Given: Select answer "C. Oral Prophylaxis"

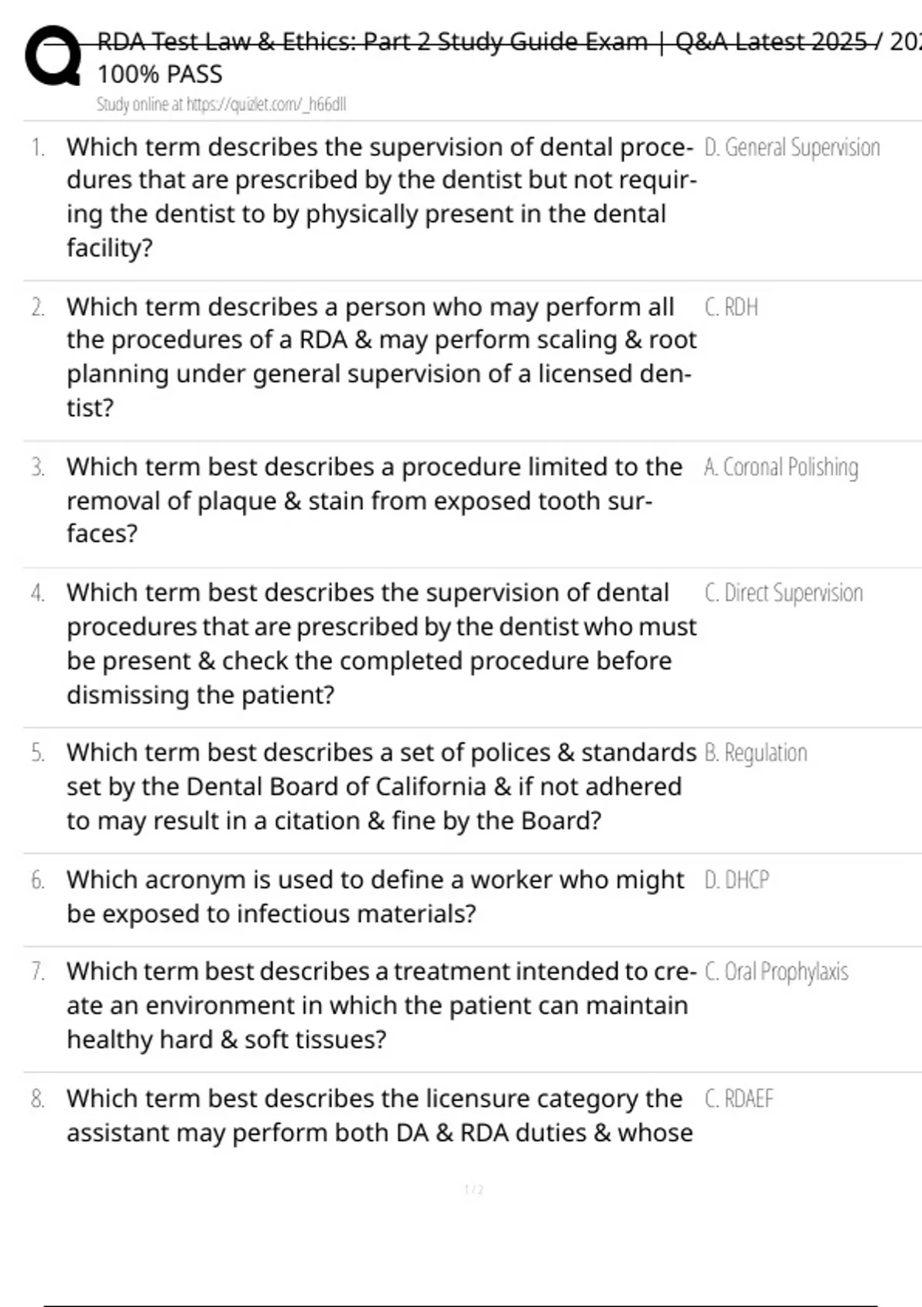Looking at the screenshot, I should click(x=776, y=972).
